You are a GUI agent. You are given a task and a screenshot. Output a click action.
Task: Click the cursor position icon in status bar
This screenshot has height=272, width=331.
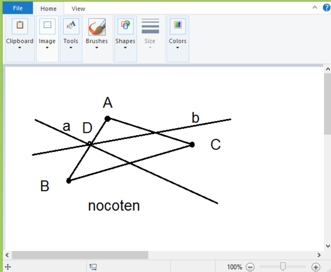pyautogui.click(x=8, y=267)
